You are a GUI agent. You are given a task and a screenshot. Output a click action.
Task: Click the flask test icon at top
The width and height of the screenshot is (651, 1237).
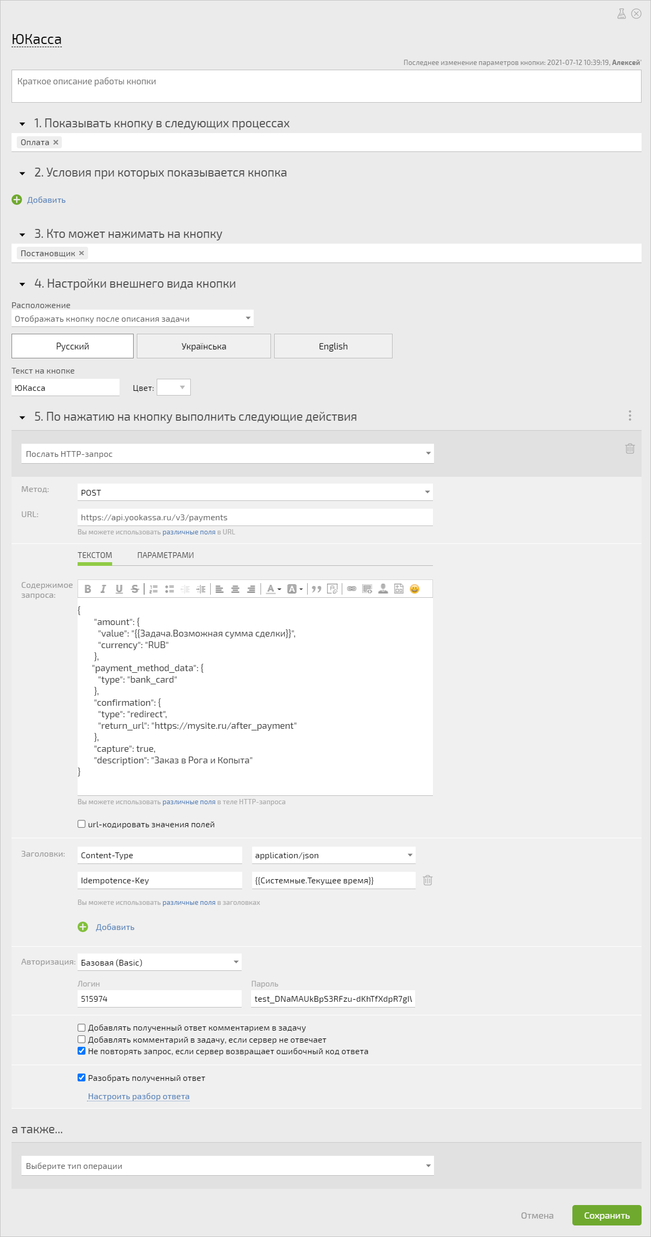tap(622, 14)
